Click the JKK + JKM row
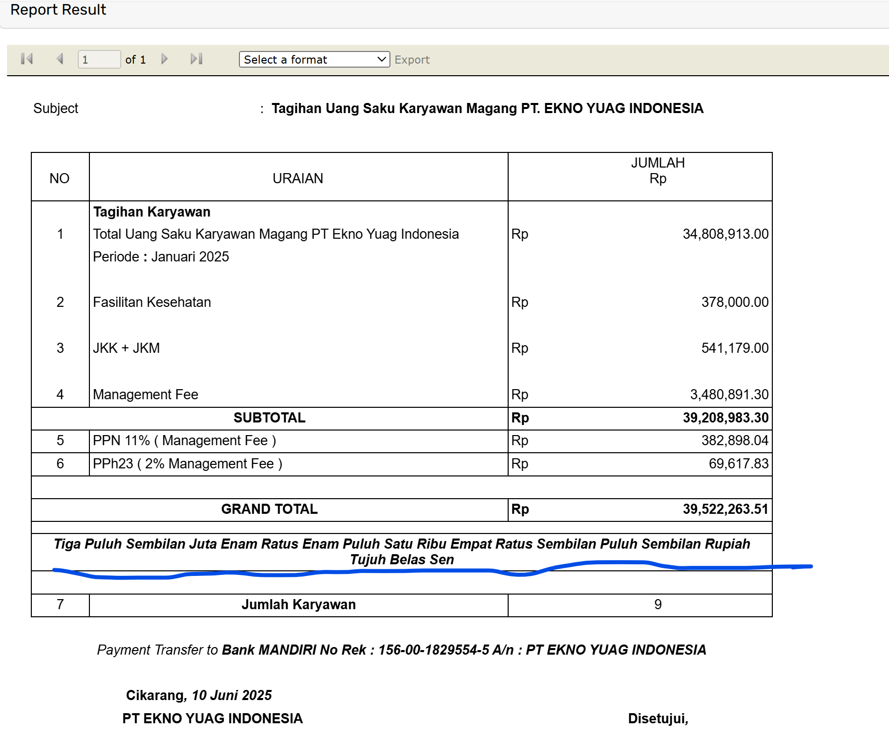Viewport: 889px width, 748px height. [x=126, y=348]
